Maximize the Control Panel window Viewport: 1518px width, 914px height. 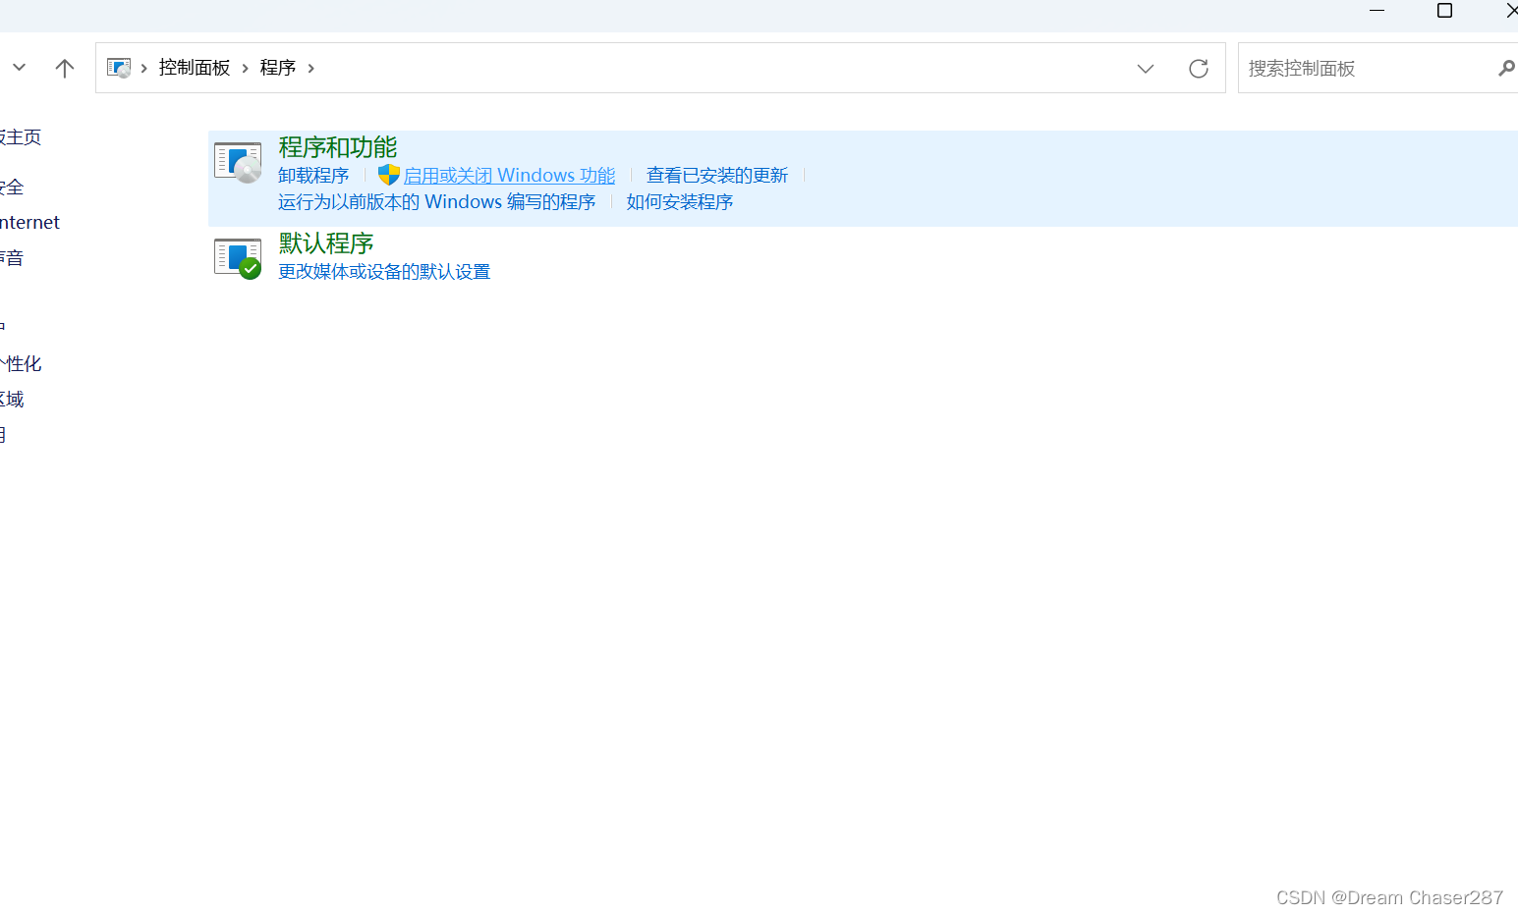point(1444,11)
